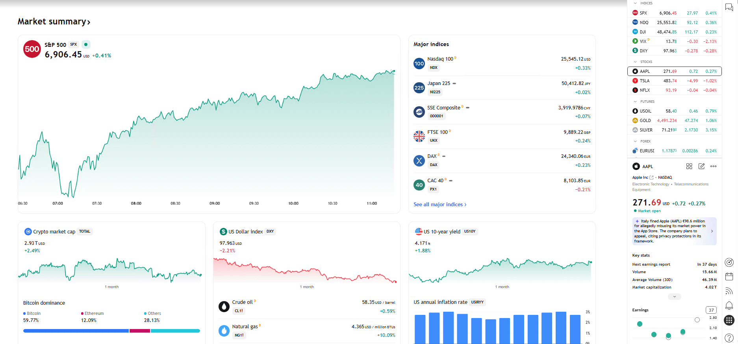Open the alerts bell icon
Image resolution: width=738 pixels, height=344 pixels.
(x=729, y=305)
